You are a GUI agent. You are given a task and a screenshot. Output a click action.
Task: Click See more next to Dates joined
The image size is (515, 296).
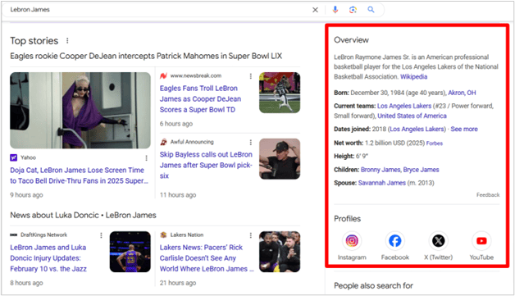tap(464, 129)
